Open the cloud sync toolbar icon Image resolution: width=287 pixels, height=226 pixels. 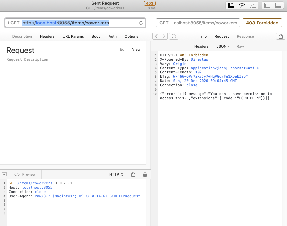point(242,5)
